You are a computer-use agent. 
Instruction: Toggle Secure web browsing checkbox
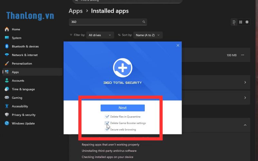[107, 129]
